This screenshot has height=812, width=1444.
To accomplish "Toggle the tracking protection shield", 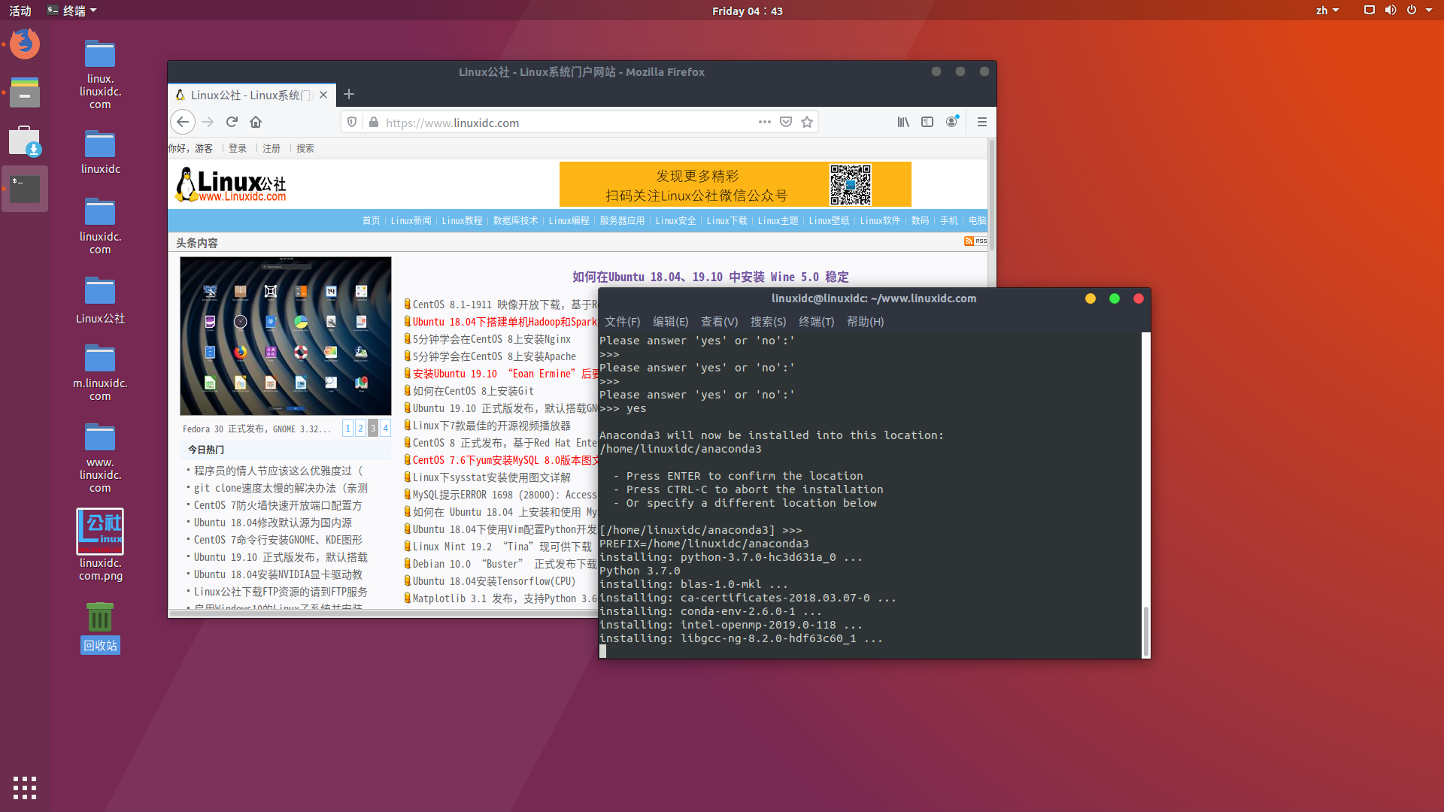I will tap(351, 122).
